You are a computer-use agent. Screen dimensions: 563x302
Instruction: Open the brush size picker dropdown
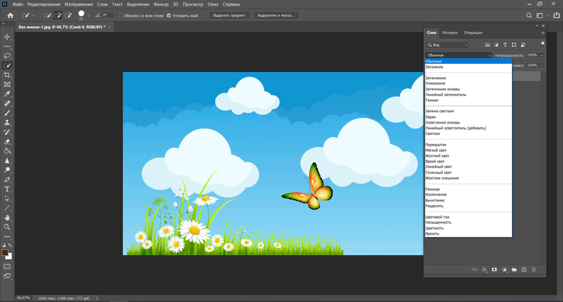point(89,15)
